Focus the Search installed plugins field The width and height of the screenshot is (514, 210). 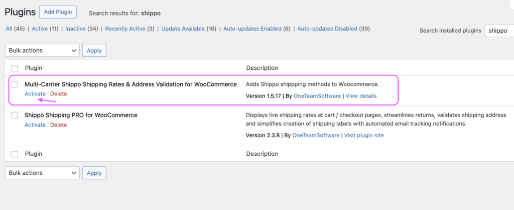(498, 31)
